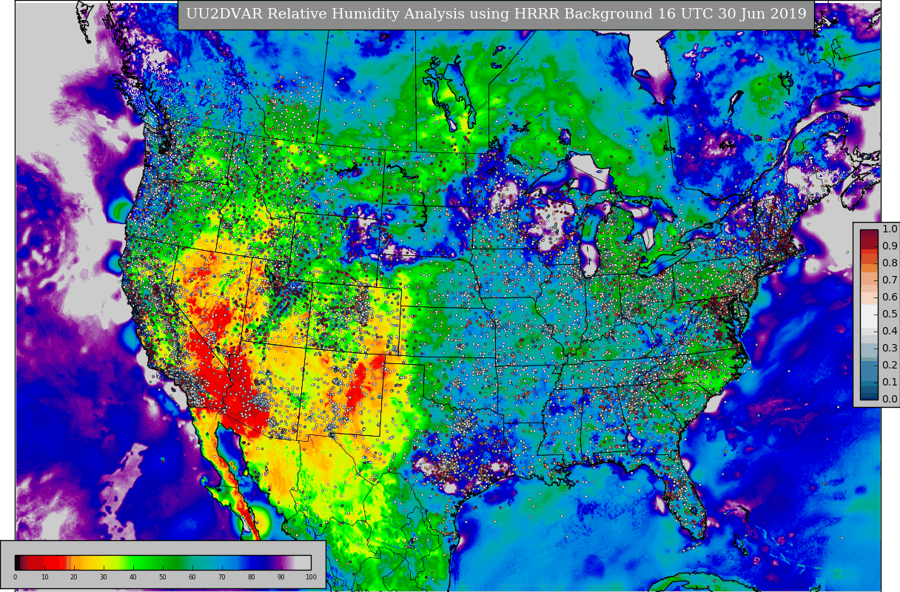900x592 pixels.
Task: Click the 0.4 label on right colorbar
Action: (x=890, y=332)
